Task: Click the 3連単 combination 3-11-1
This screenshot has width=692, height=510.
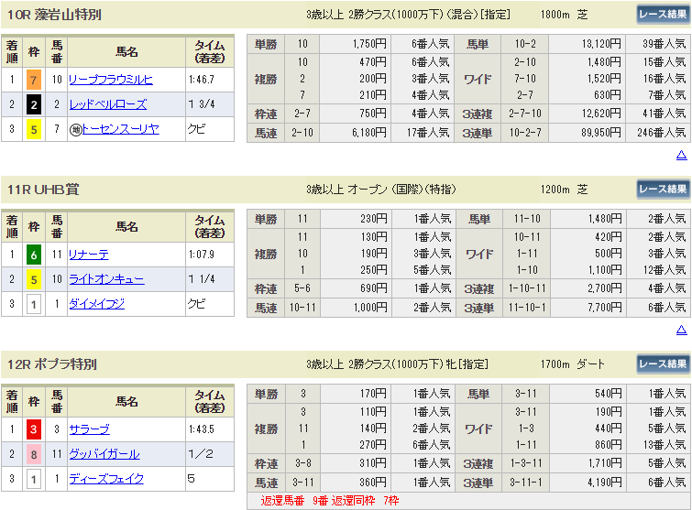Action: click(x=526, y=483)
